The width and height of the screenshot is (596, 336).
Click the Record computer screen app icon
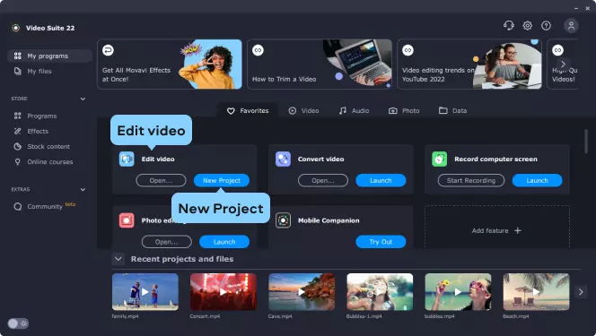coord(440,159)
